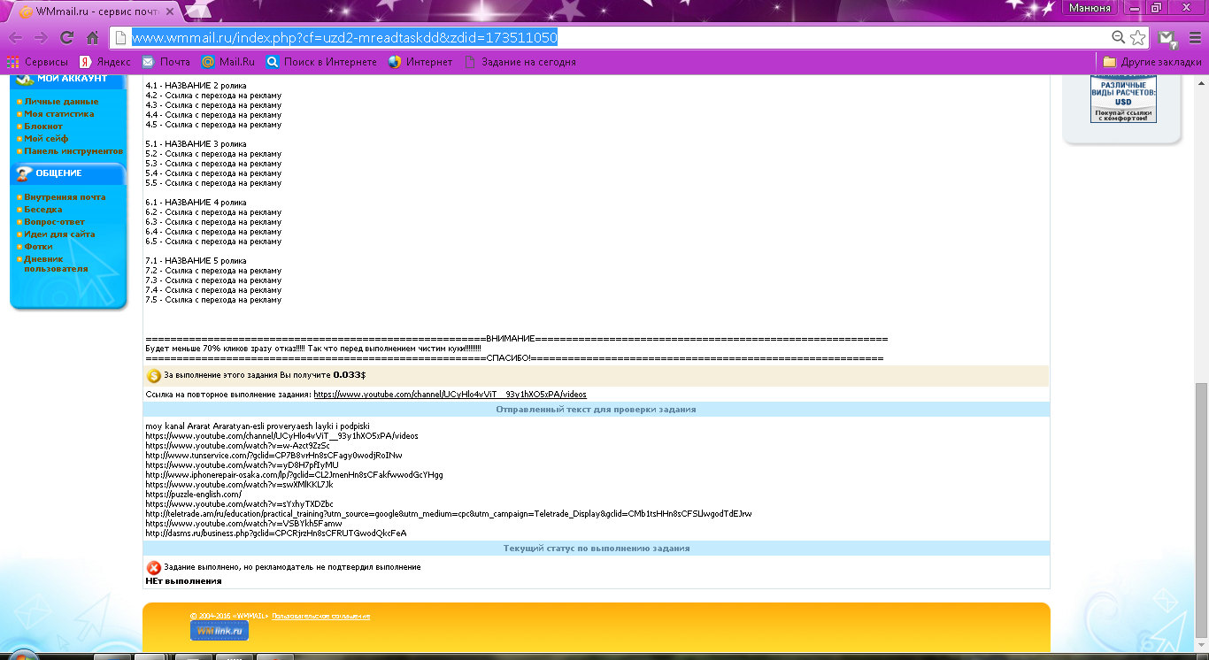The image size is (1209, 660).
Task: Open Блокнот in sidebar
Action: tap(43, 127)
